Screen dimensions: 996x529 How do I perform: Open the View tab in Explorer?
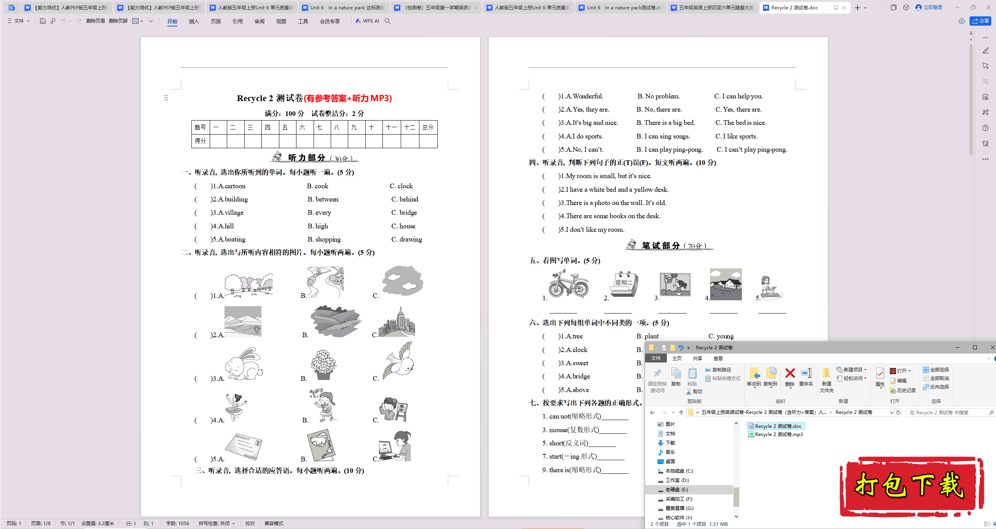[x=718, y=358]
